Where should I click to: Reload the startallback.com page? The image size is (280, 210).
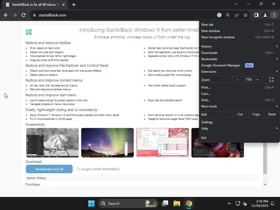click(x=24, y=15)
